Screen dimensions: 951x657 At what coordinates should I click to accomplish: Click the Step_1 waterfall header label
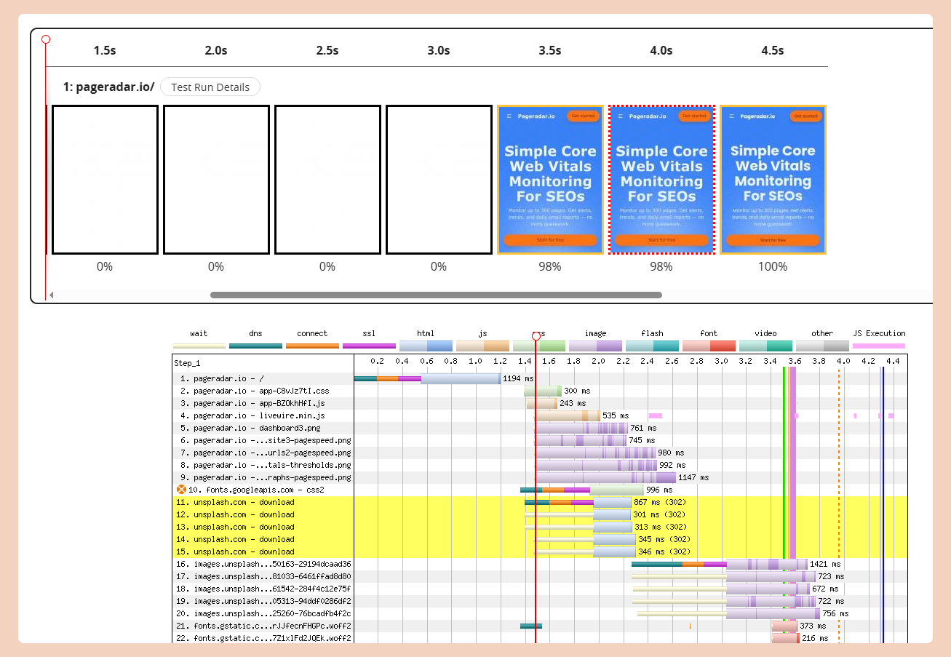[x=188, y=362]
